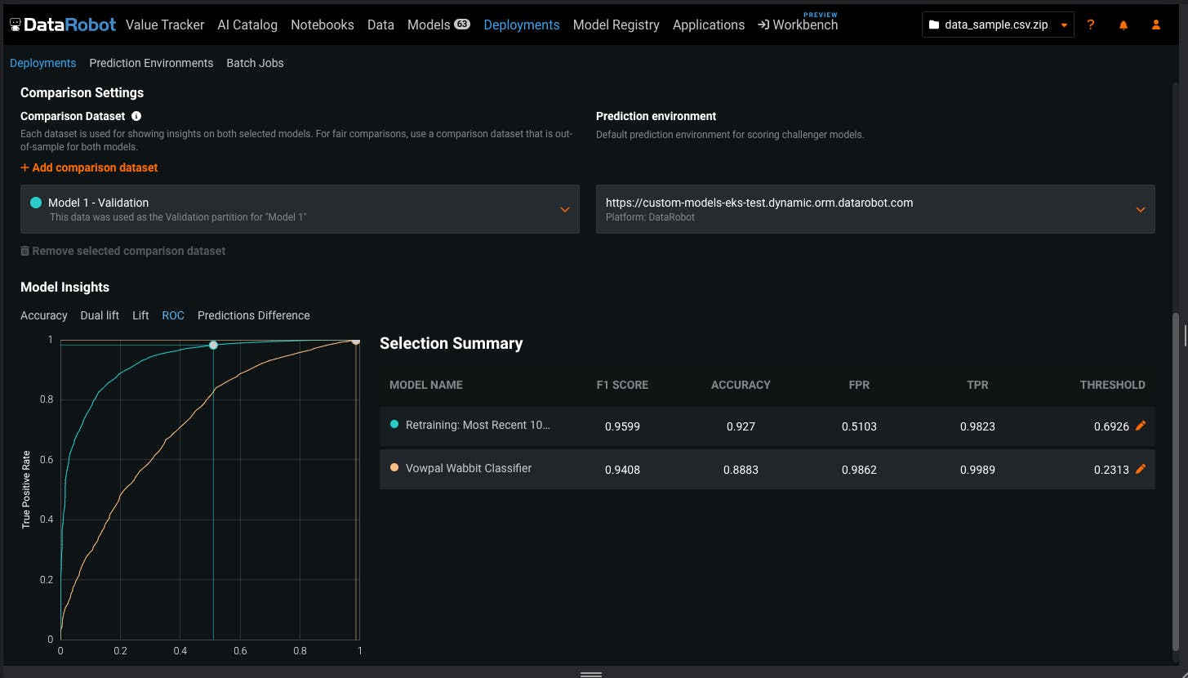
Task: Click teal threshold point on ROC curve
Action: 213,346
